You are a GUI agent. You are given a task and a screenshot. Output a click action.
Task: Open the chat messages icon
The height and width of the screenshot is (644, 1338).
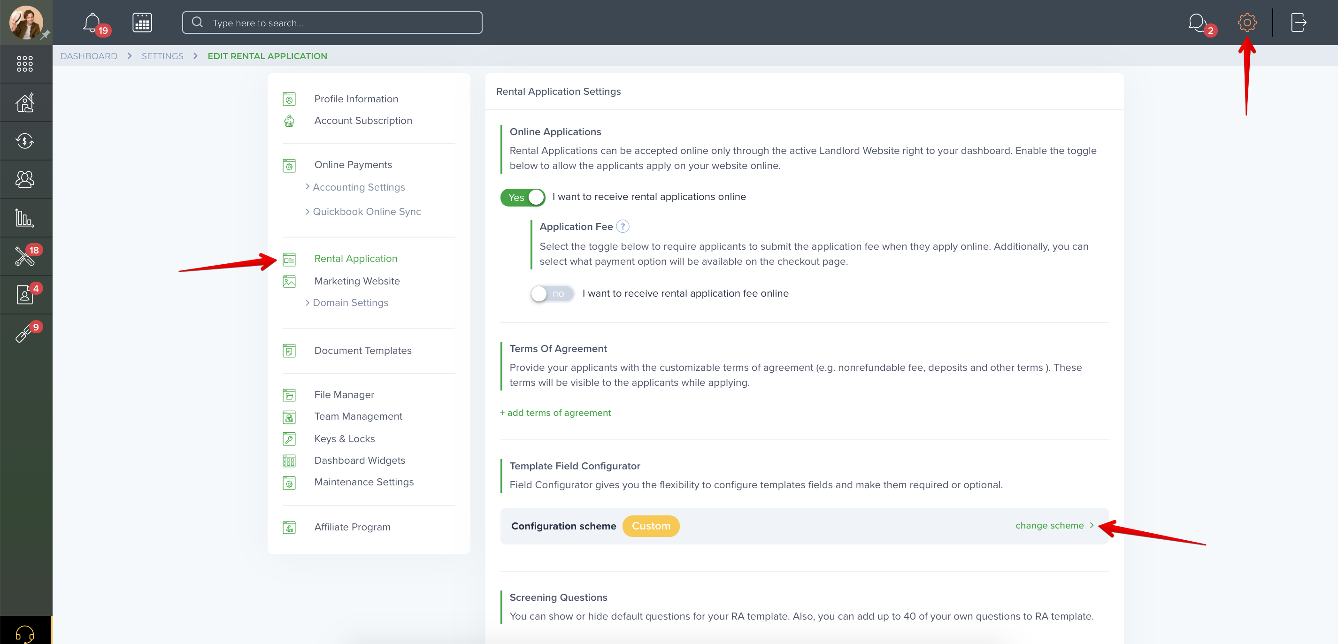click(x=1197, y=23)
